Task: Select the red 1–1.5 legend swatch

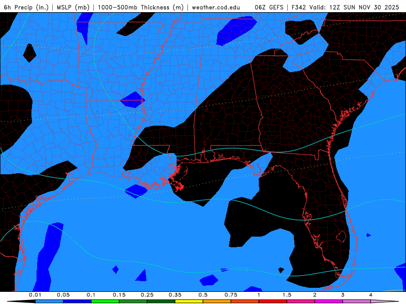Action: click(x=273, y=301)
